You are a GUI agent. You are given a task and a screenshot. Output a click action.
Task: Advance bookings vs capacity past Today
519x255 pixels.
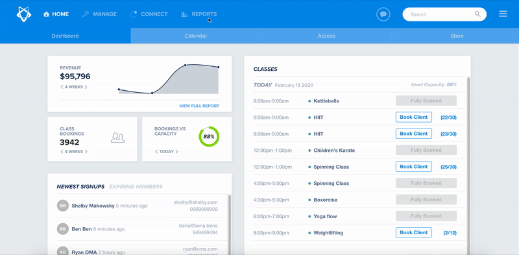(176, 152)
